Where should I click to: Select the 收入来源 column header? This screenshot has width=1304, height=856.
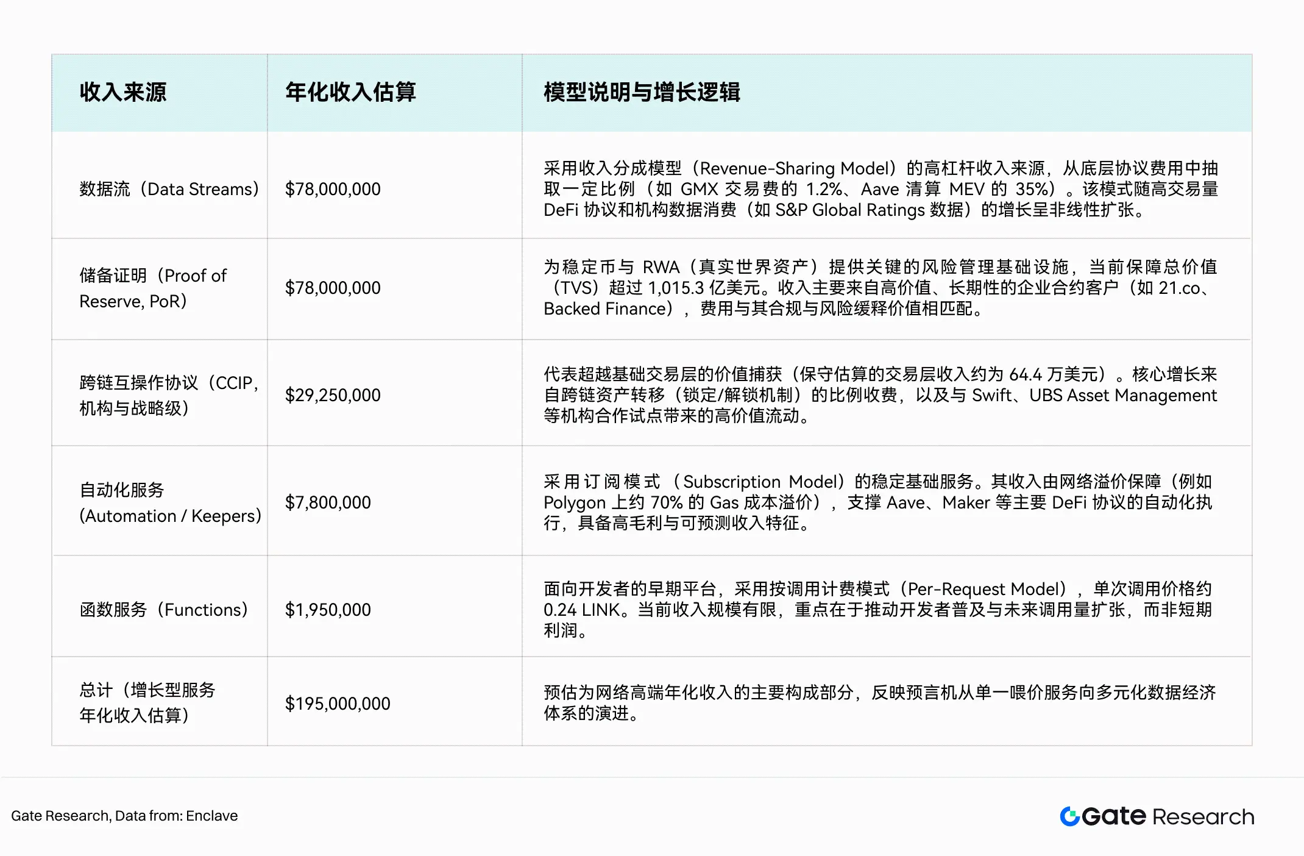tap(122, 92)
